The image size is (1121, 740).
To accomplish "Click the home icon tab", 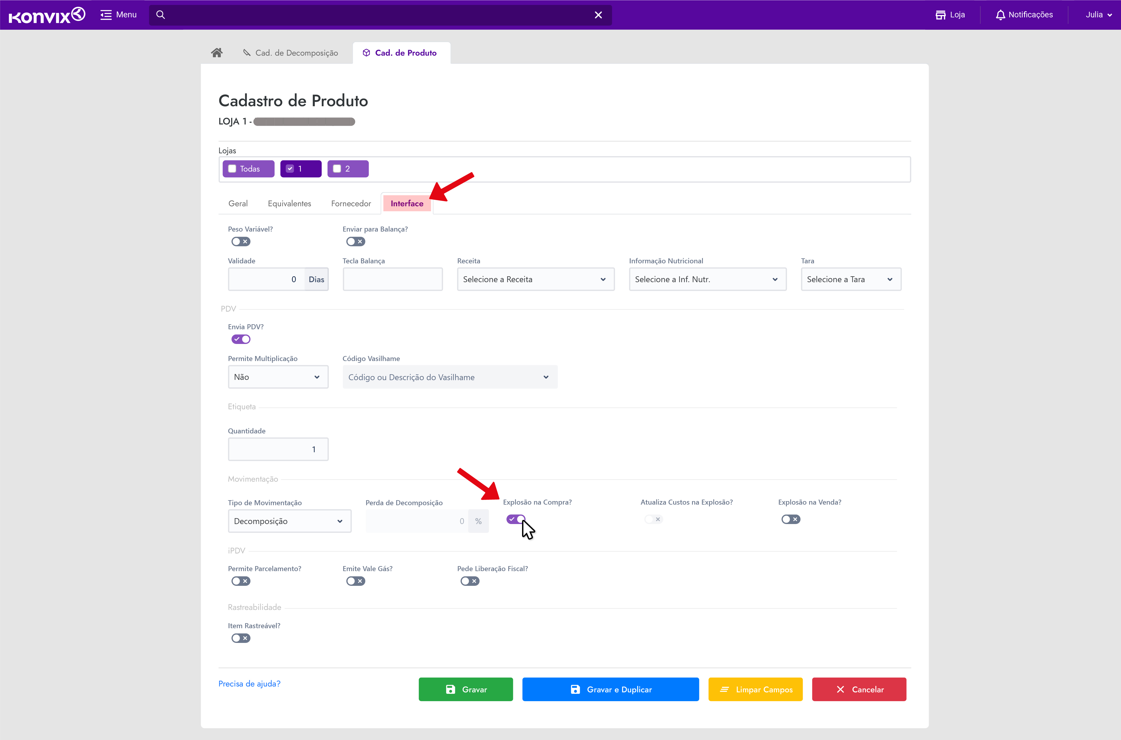I will tap(217, 52).
